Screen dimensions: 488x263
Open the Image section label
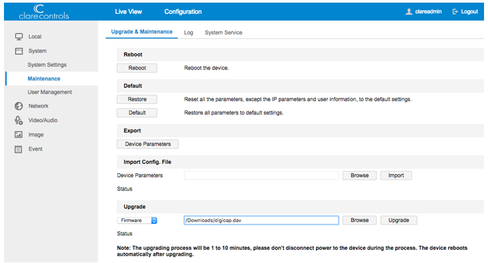(x=36, y=135)
